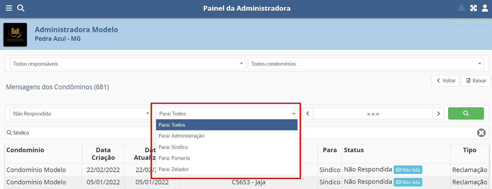This screenshot has width=492, height=189.
Task: Open the alert warning triangle icon
Action: pyautogui.click(x=461, y=8)
